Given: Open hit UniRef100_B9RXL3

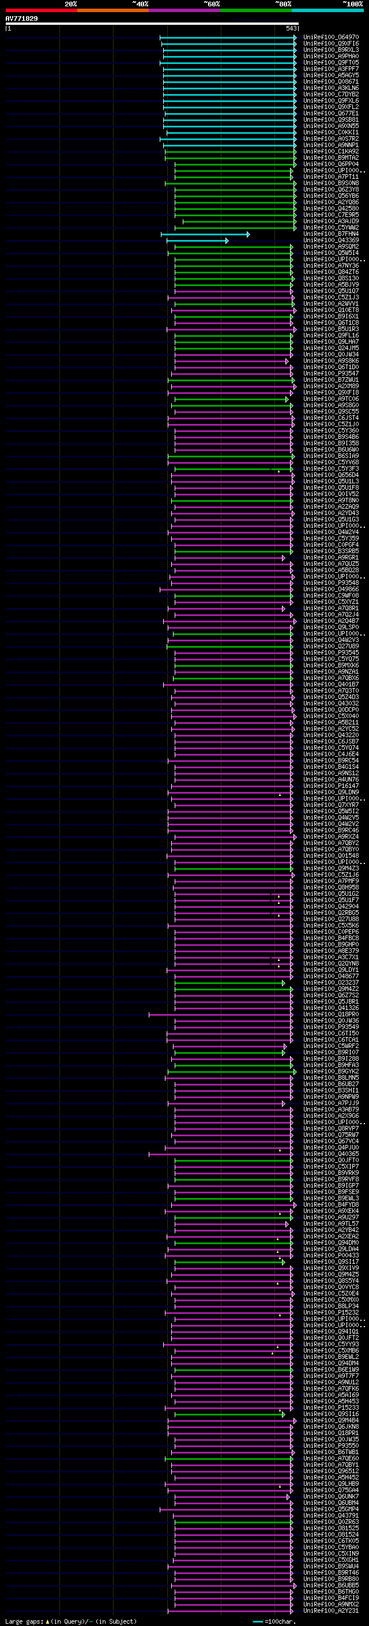Looking at the screenshot, I should pos(331,50).
